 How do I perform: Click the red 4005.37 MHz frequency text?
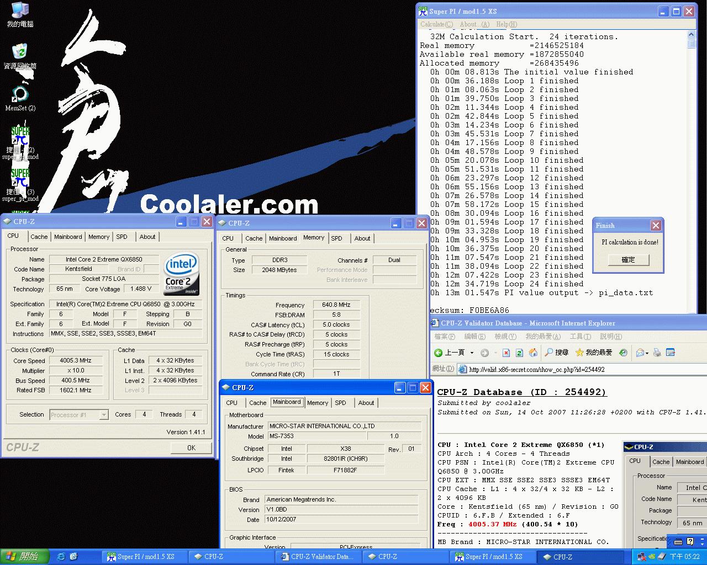tap(494, 524)
